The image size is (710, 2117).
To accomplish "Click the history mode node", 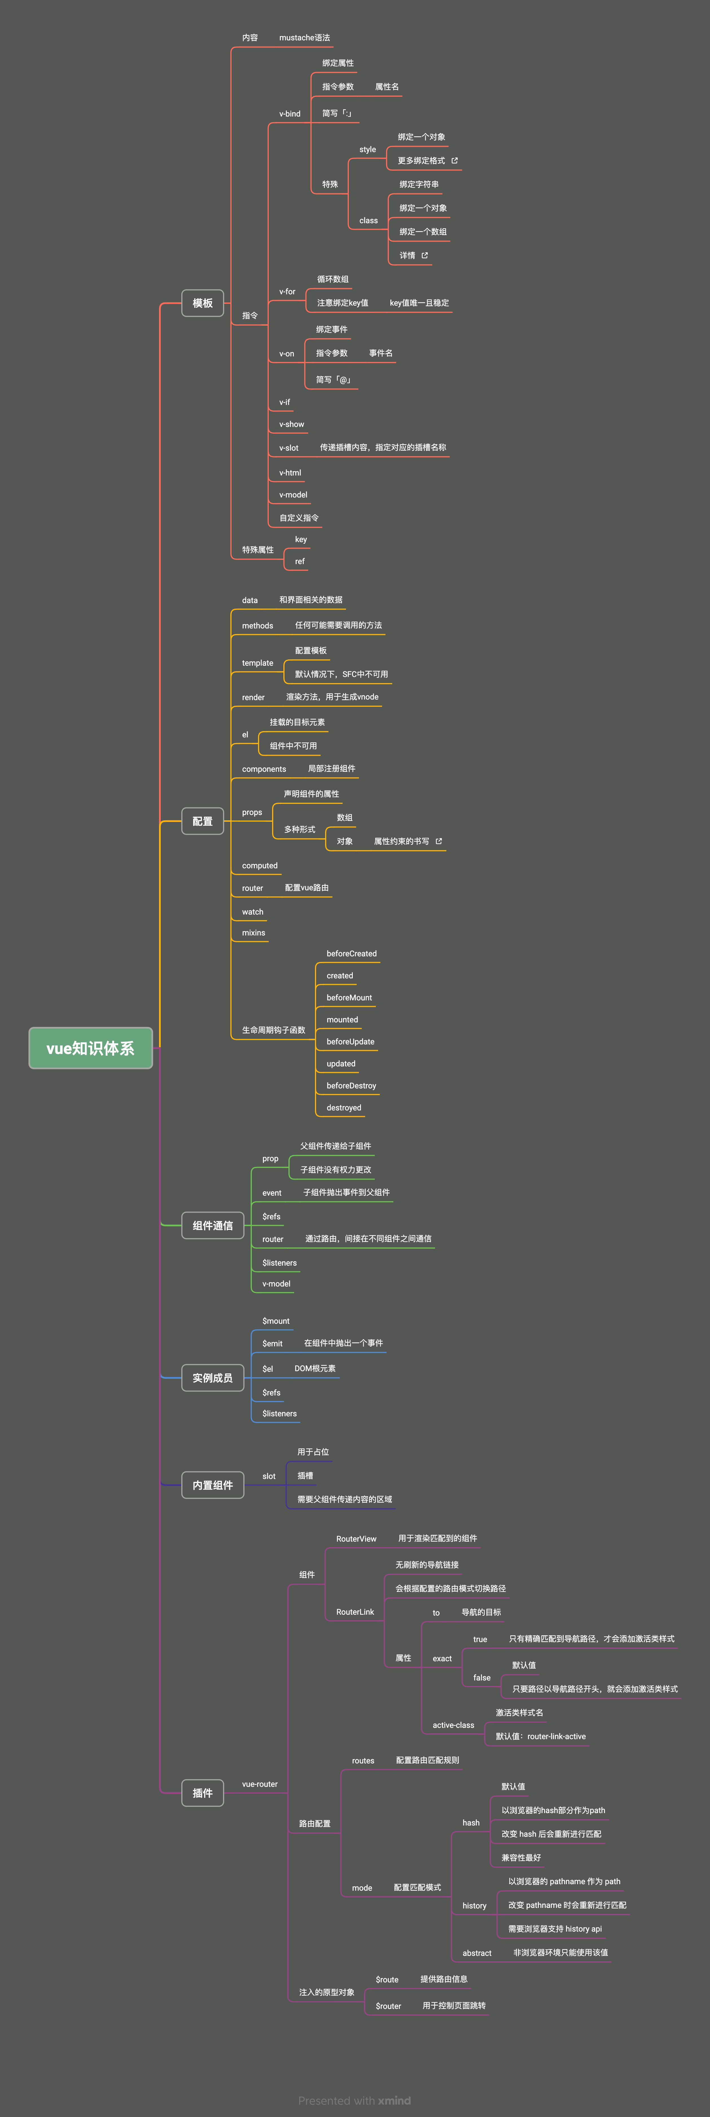I will tap(475, 1906).
